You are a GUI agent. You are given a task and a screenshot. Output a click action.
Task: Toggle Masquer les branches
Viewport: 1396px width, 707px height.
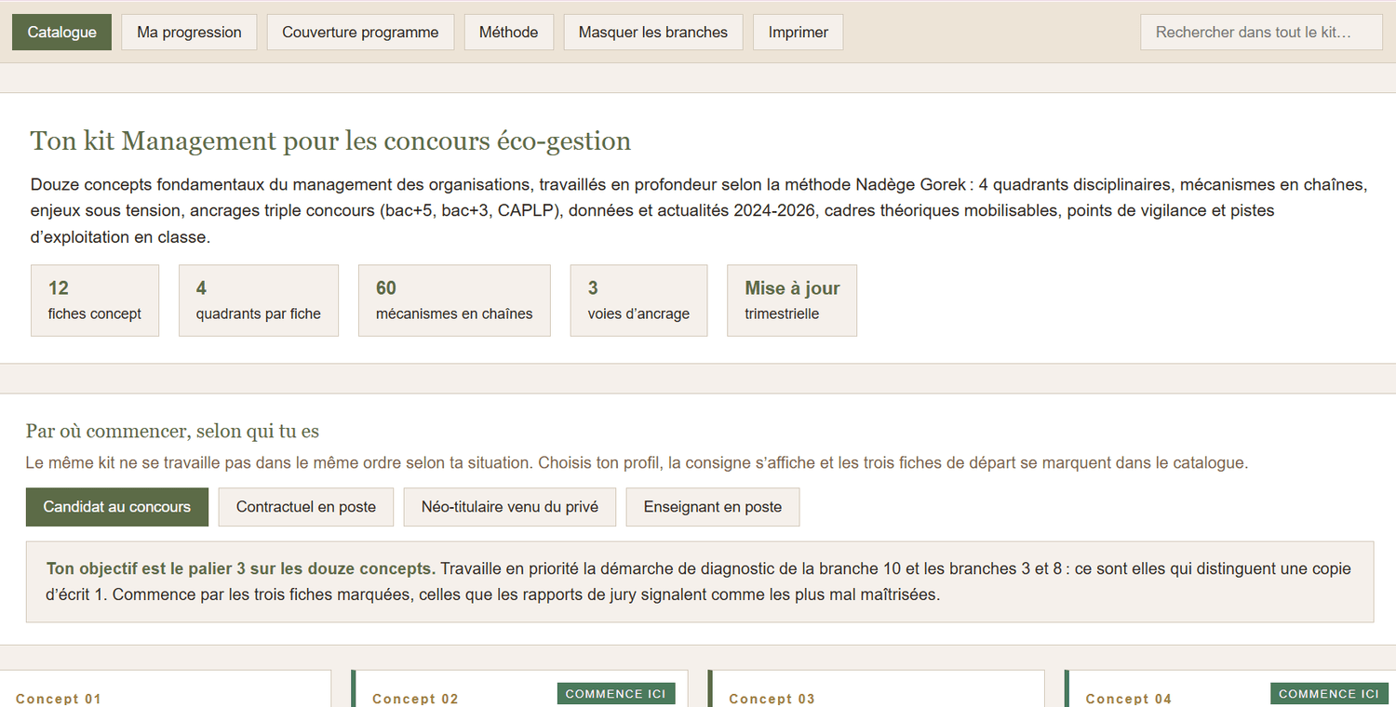pyautogui.click(x=653, y=32)
